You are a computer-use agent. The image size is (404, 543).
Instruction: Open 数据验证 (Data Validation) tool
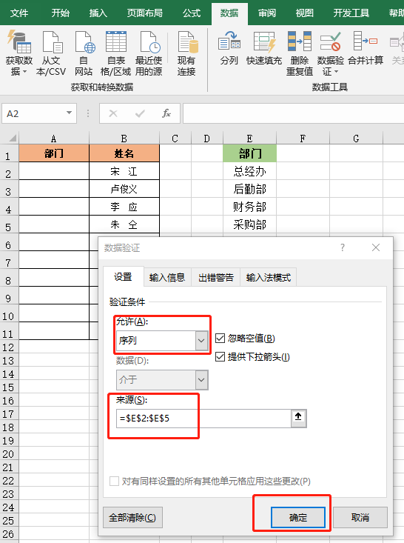(x=330, y=53)
